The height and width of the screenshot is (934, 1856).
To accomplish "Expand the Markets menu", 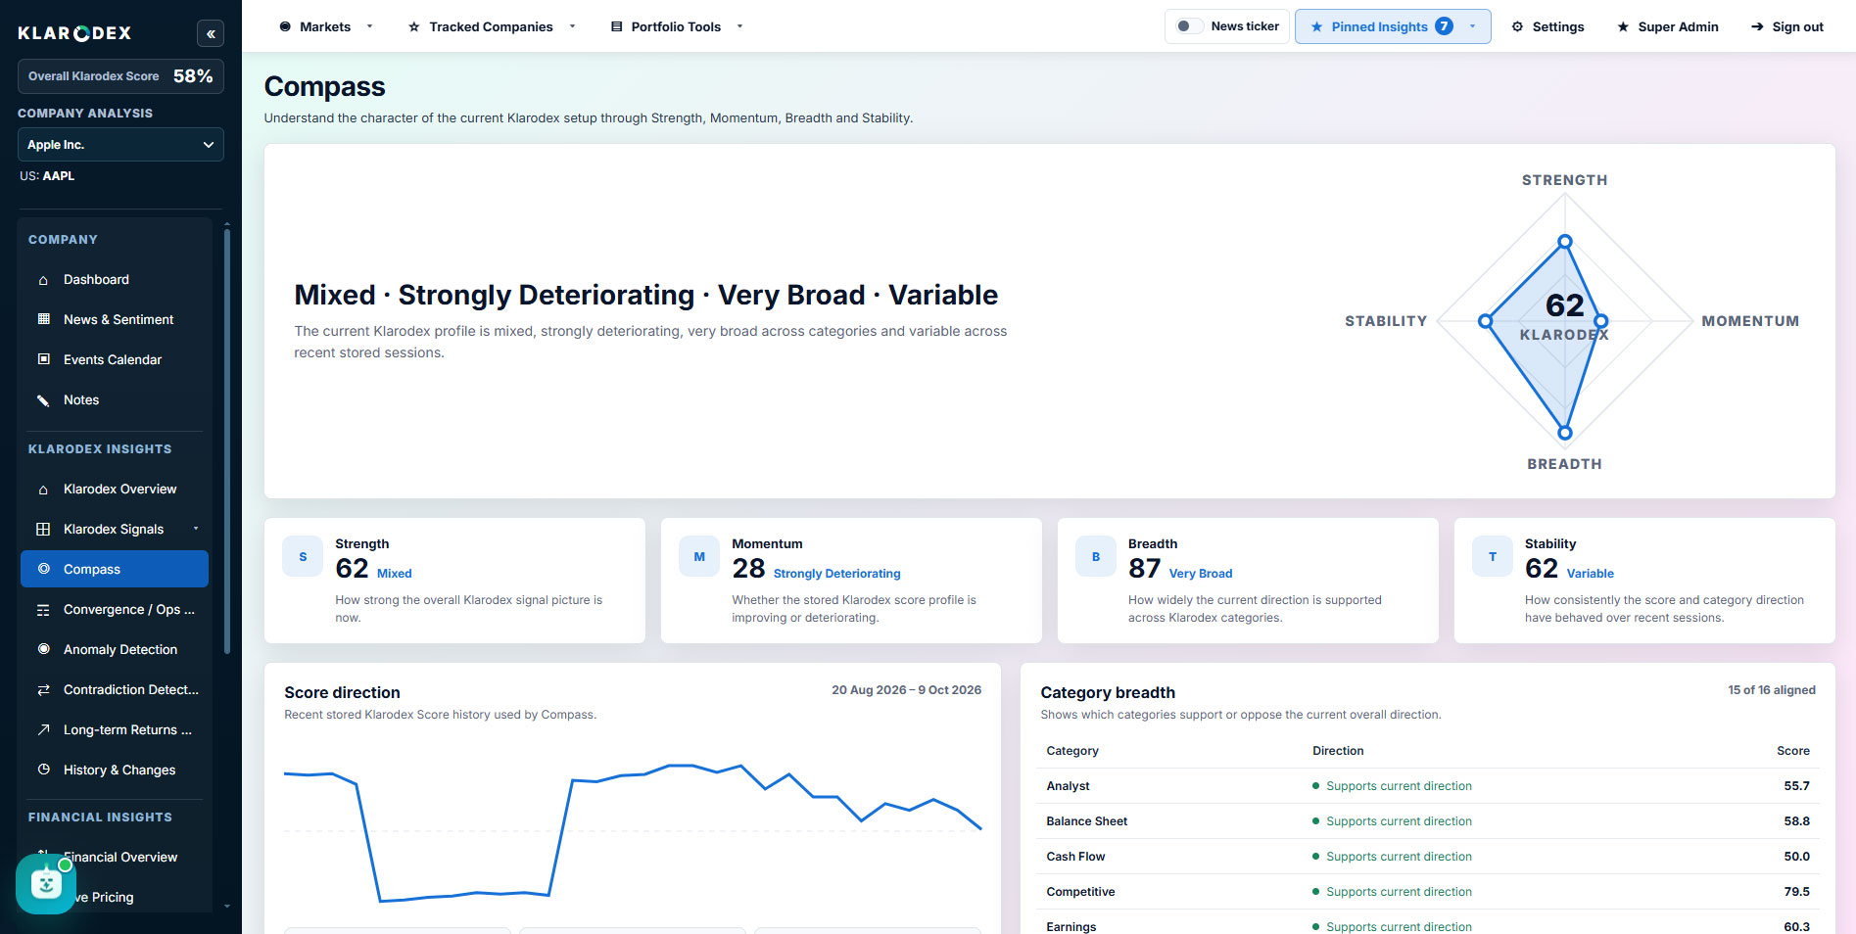I will tap(326, 26).
